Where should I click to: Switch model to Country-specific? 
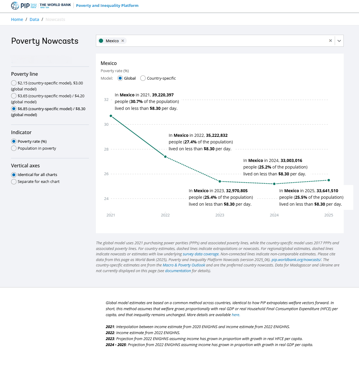click(x=143, y=78)
